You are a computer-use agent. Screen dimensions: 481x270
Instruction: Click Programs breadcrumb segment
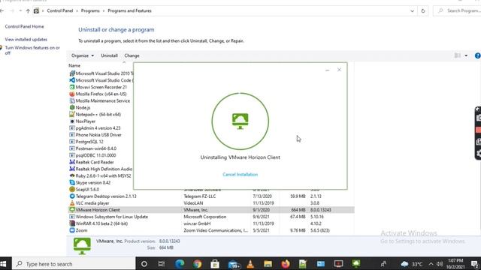click(x=90, y=10)
